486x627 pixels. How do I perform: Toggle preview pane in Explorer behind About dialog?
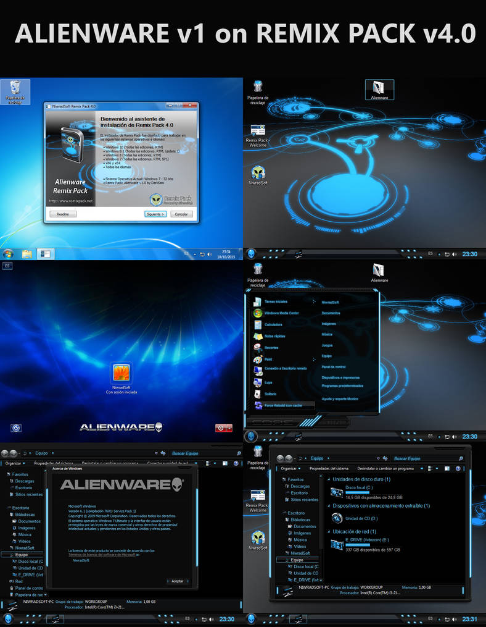pyautogui.click(x=225, y=463)
